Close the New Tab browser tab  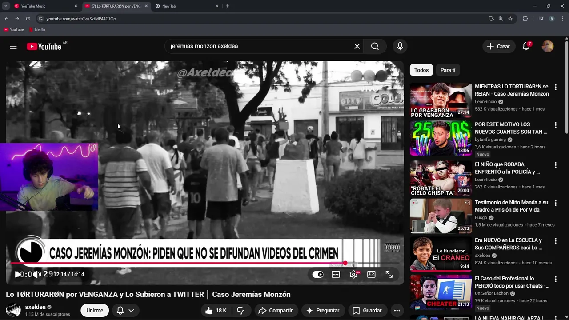(217, 6)
